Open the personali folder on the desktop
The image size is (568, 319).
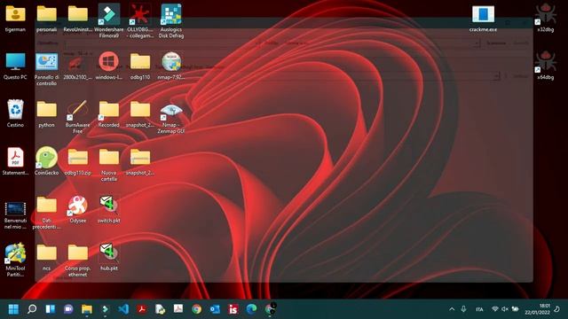click(x=47, y=14)
